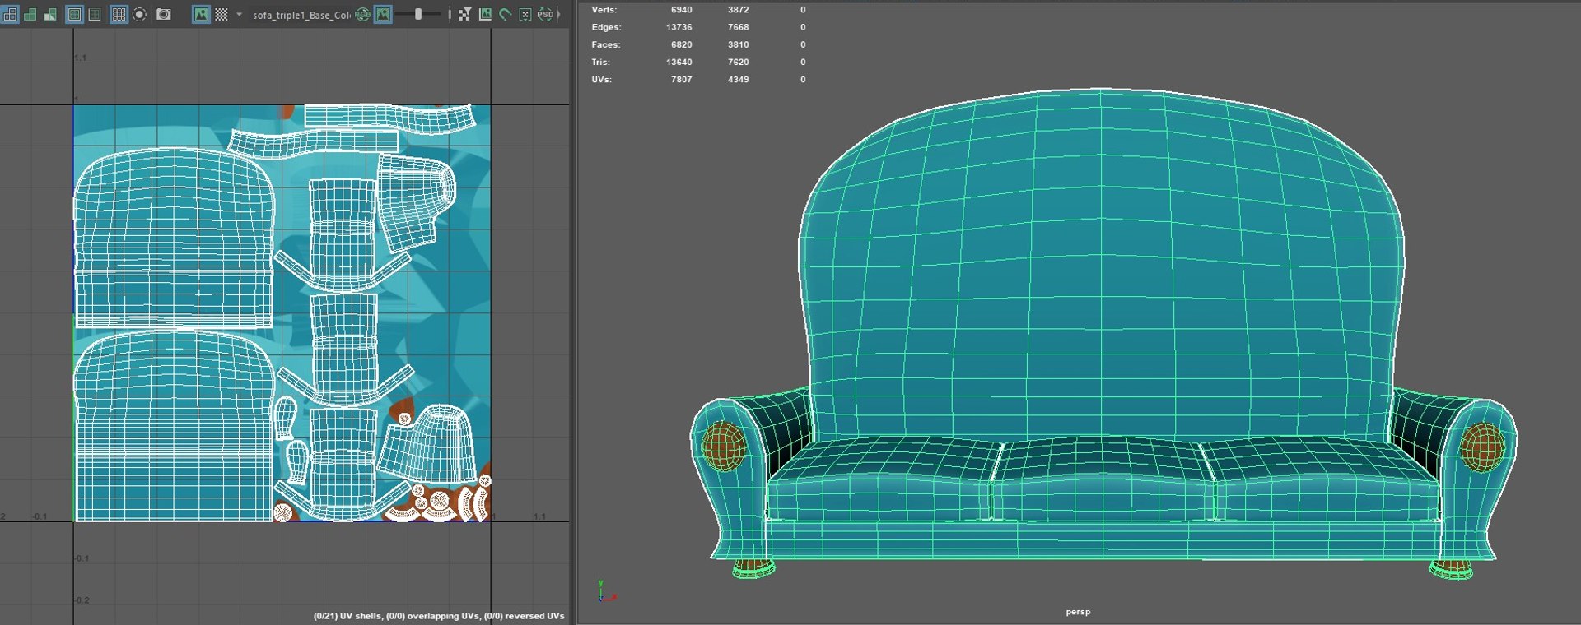The width and height of the screenshot is (1581, 625).
Task: Toggle the internal borders display icon
Action: 95,15
